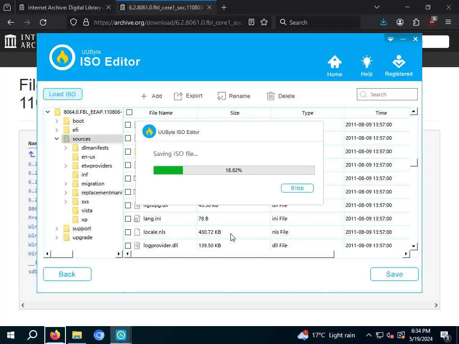
Task: Click the file list horizontal scrollbar
Action: [x=233, y=254]
